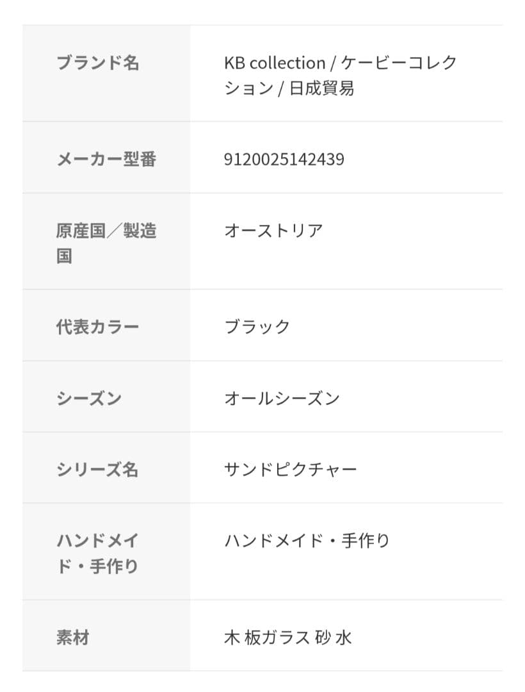Select the オーストリア country value
Viewport: 525px width, 692px height.
pos(273,231)
